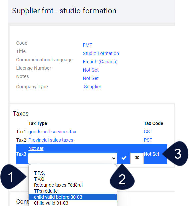Set the License Number value

coord(91,70)
